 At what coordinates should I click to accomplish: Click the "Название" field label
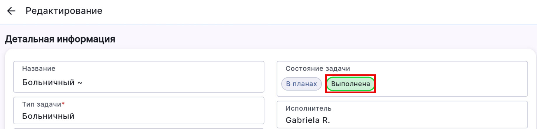click(x=39, y=69)
